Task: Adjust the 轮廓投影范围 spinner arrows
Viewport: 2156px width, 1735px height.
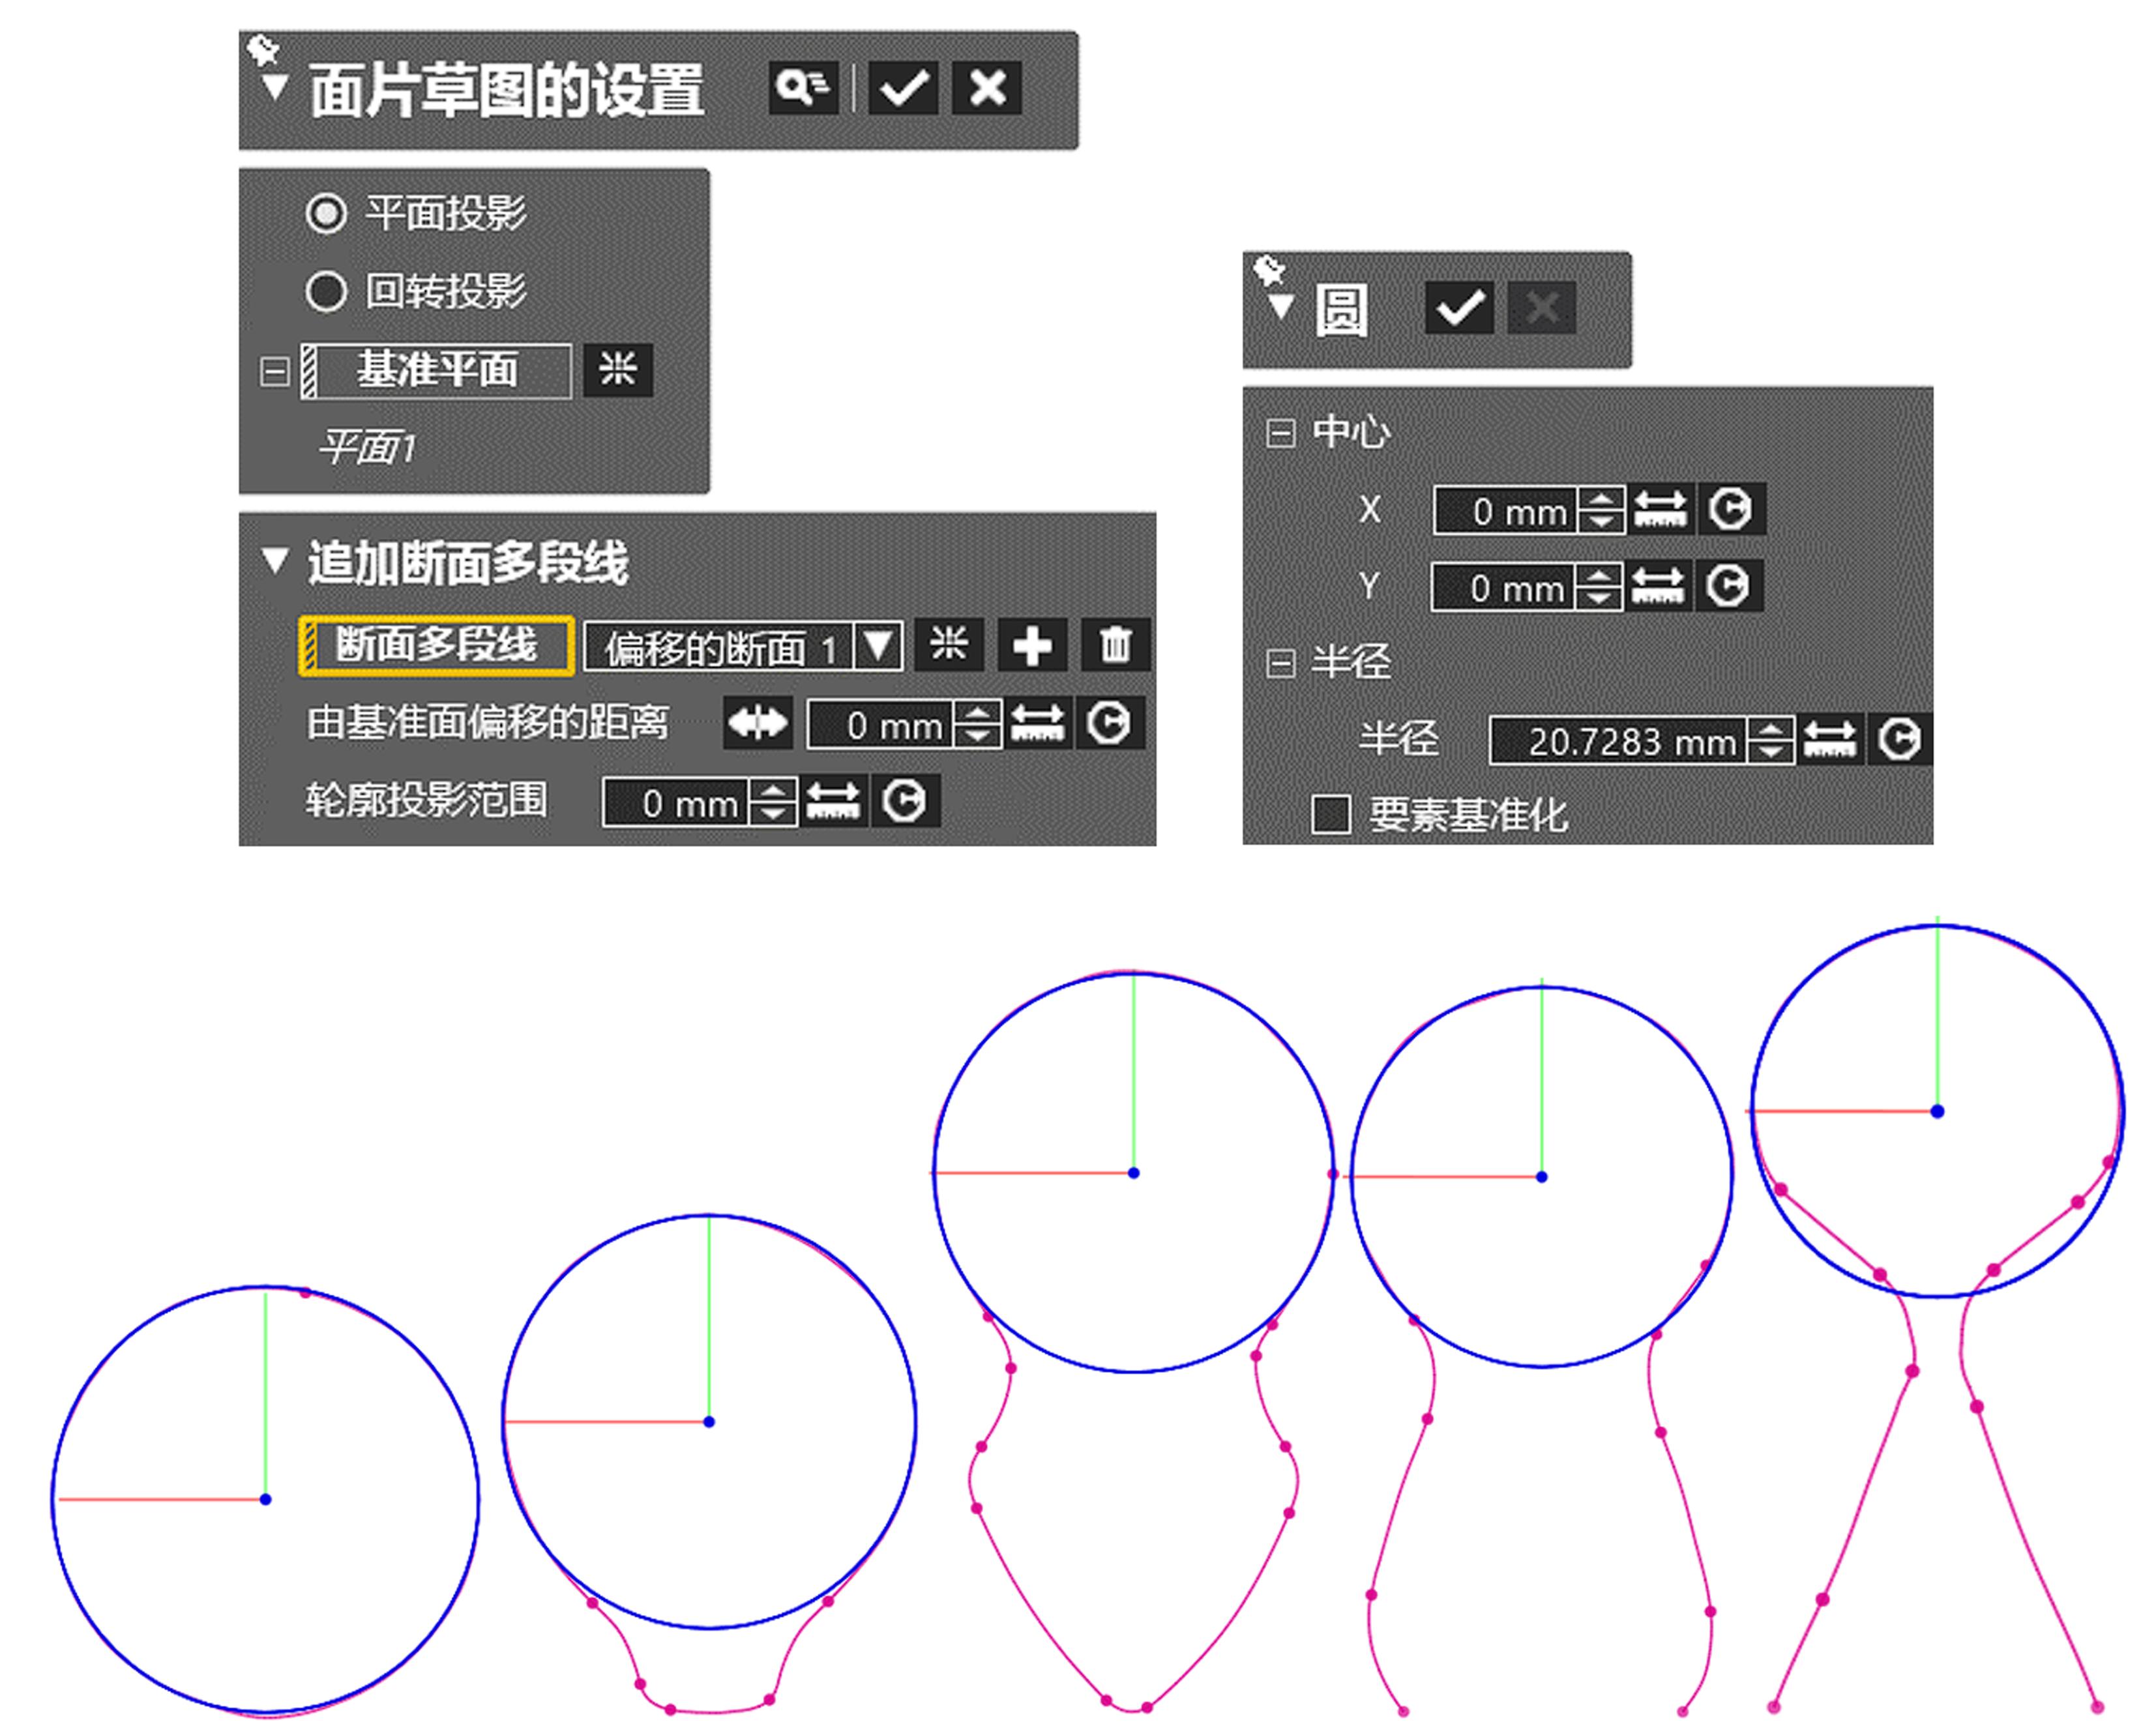Action: [x=773, y=803]
